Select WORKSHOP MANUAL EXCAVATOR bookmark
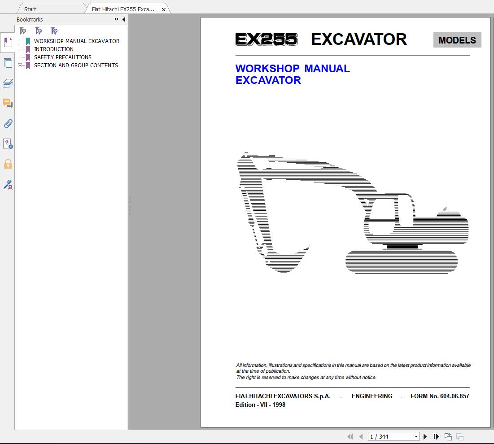 pyautogui.click(x=77, y=41)
